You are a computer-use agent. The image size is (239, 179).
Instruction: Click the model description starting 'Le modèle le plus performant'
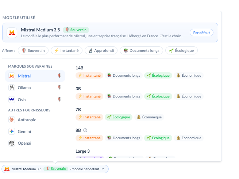point(103,36)
